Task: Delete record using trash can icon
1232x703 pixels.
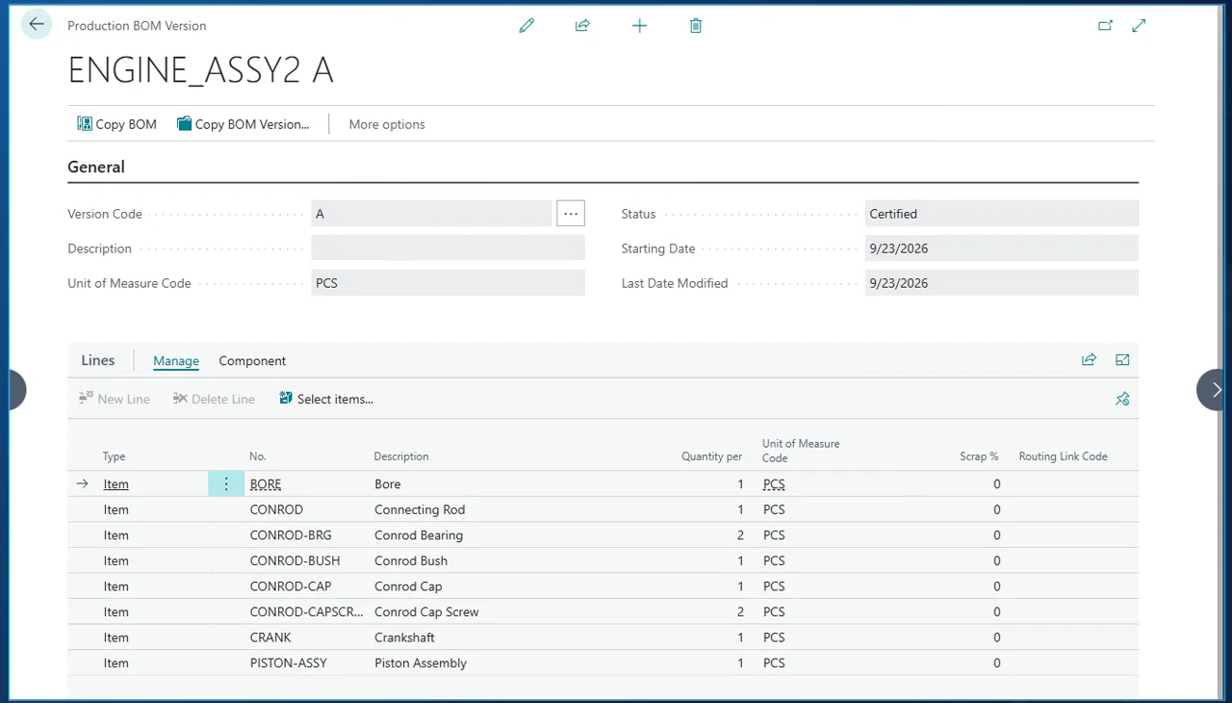Action: pyautogui.click(x=696, y=26)
